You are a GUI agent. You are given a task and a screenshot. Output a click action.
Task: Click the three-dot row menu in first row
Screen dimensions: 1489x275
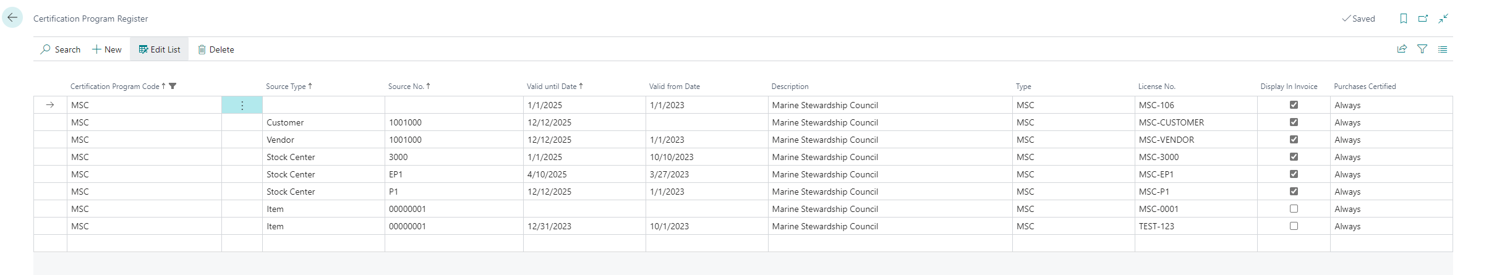pyautogui.click(x=242, y=105)
